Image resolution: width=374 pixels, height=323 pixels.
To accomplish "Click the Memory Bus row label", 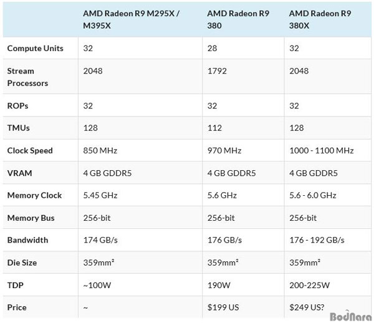I will (31, 218).
